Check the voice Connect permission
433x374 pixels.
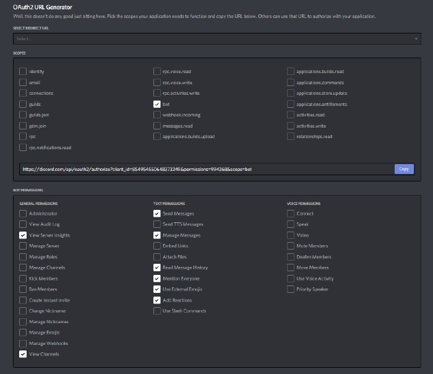click(291, 214)
